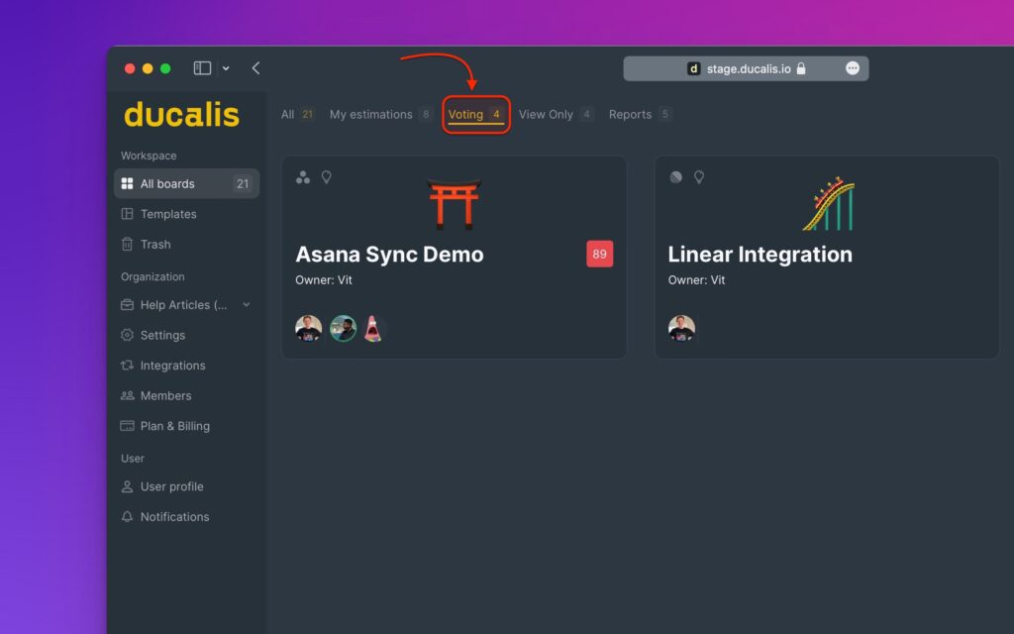Go to the Members page
1014x634 pixels.
tap(165, 395)
